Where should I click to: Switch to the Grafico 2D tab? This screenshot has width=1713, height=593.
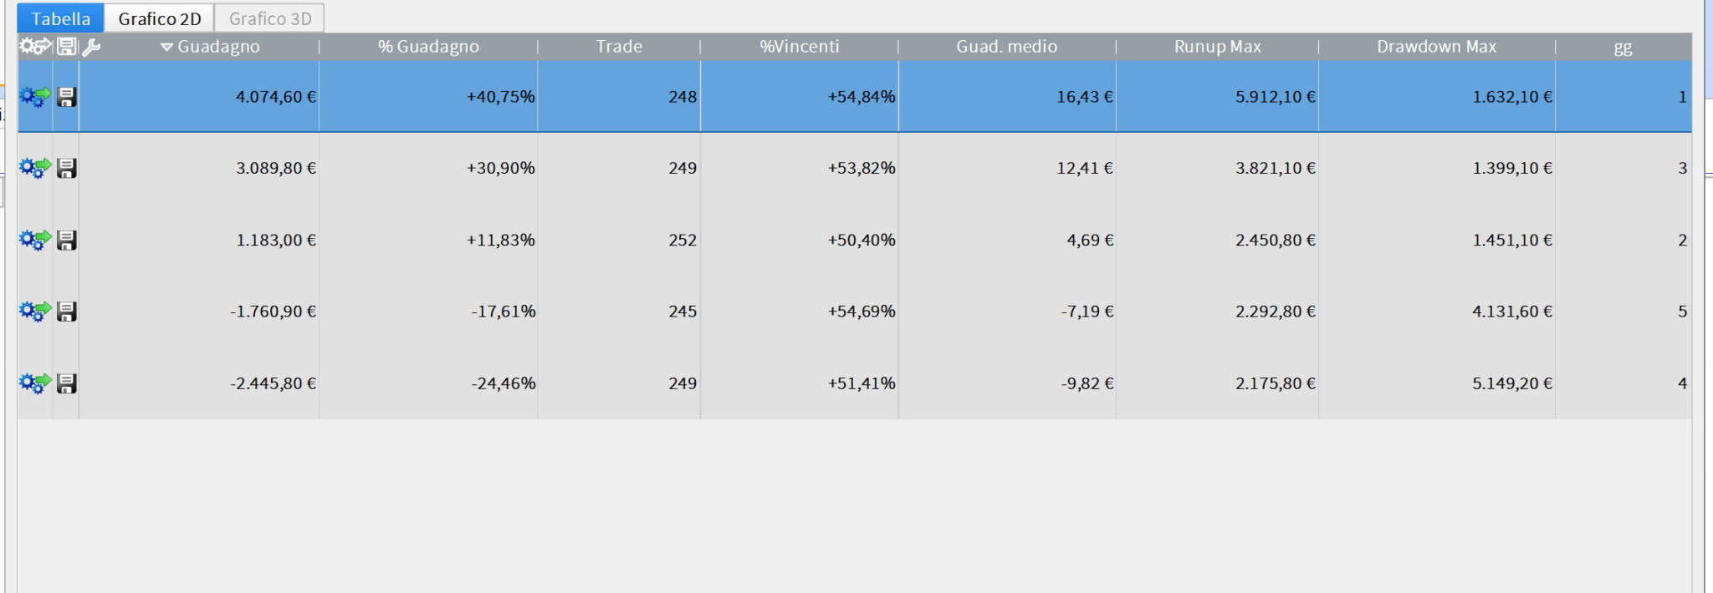(x=159, y=18)
